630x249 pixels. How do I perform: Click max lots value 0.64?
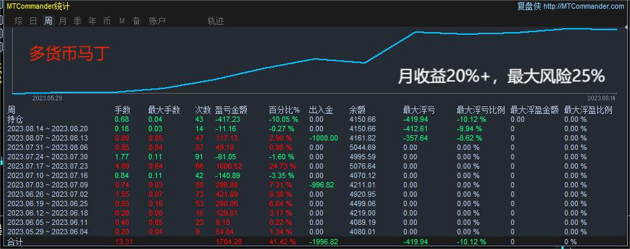[156, 166]
